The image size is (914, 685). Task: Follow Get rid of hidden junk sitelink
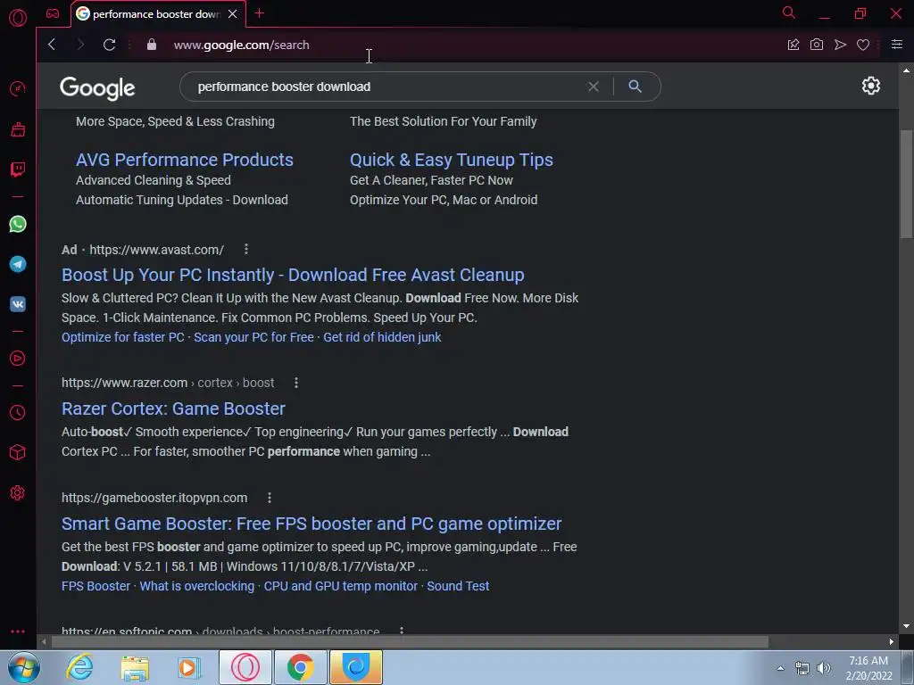(382, 337)
